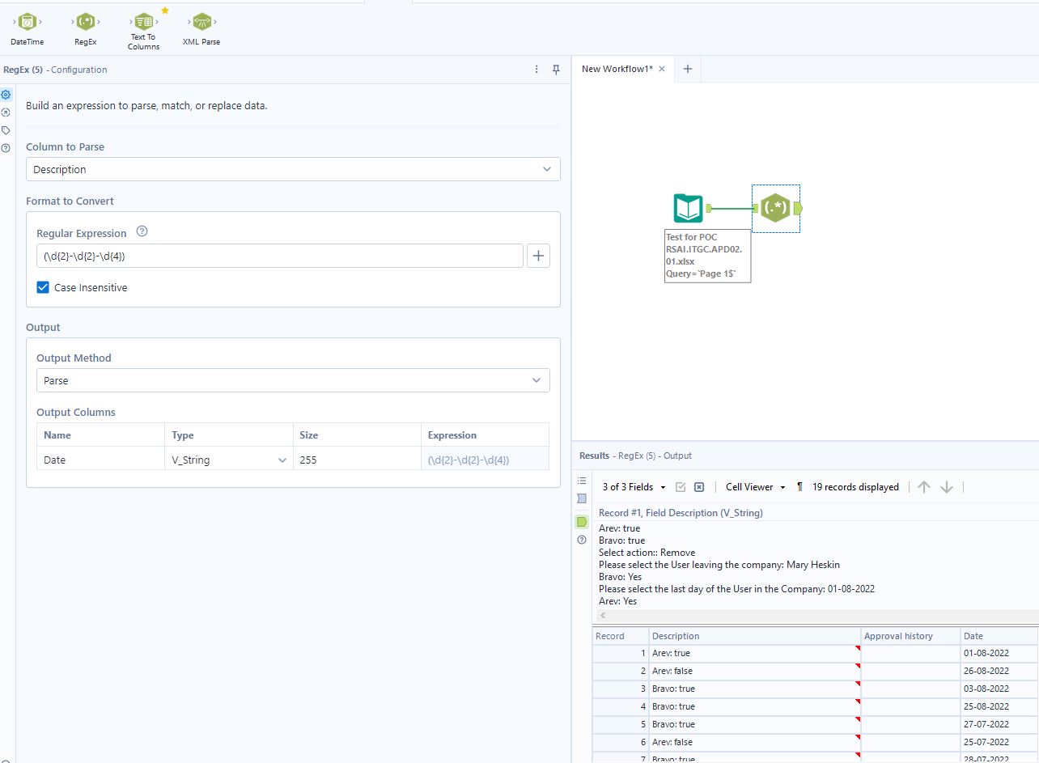Image resolution: width=1039 pixels, height=763 pixels.
Task: Open help icon next to Regular Expression label
Action: coord(142,232)
